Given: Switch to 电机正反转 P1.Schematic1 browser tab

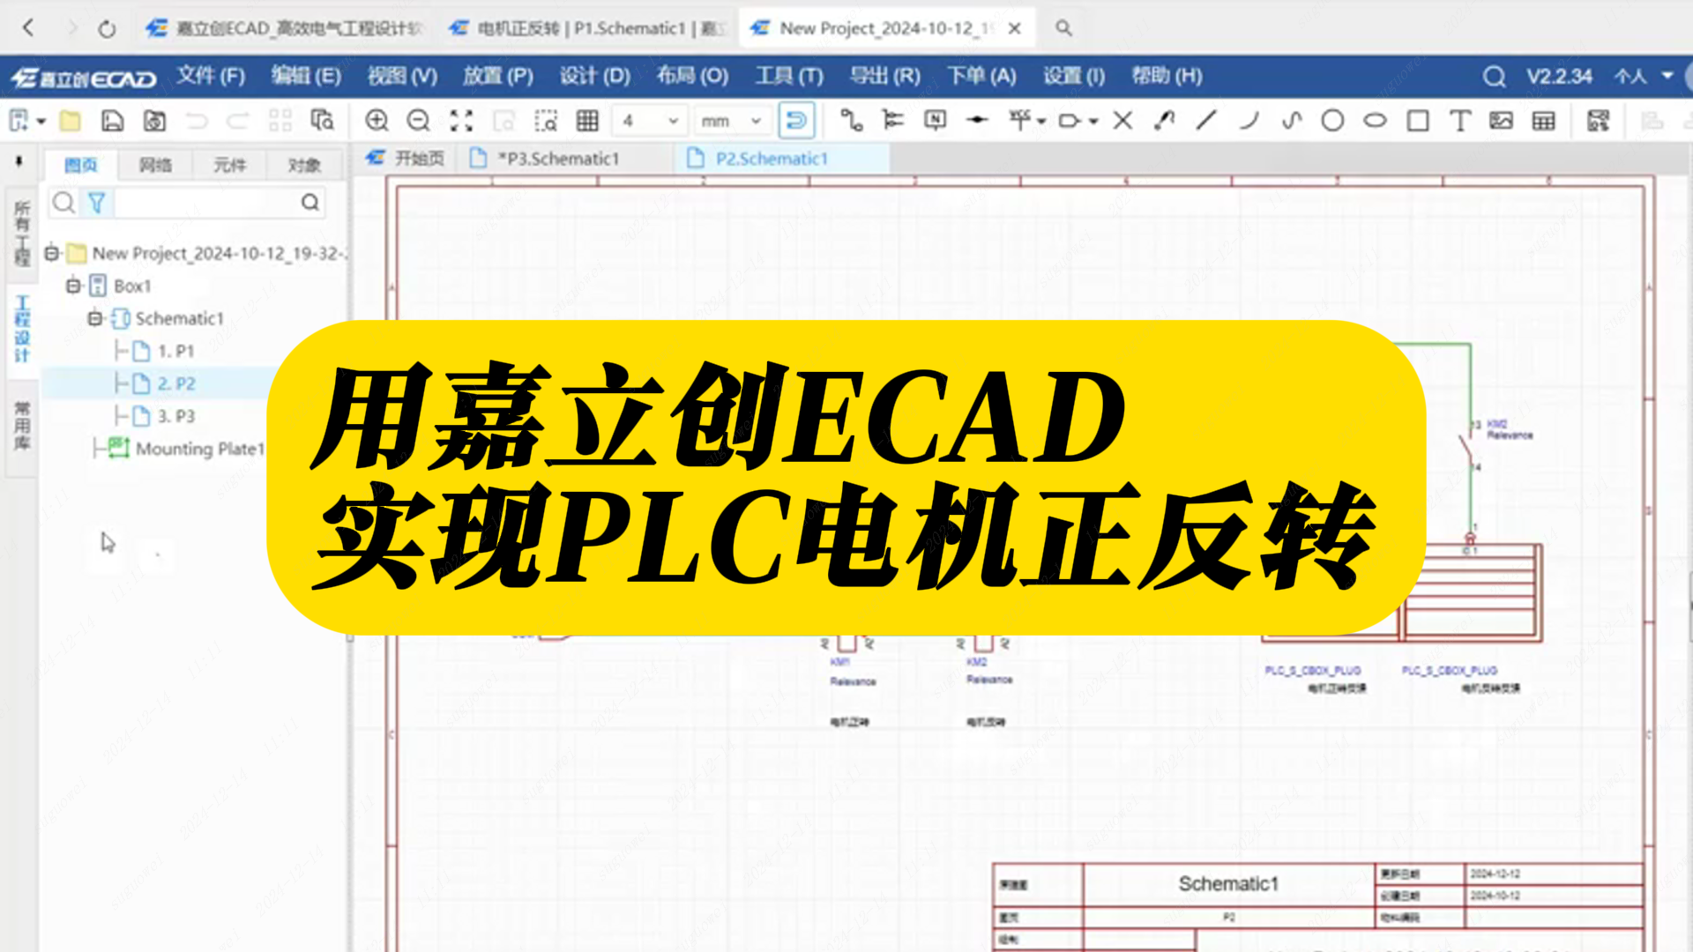Looking at the screenshot, I should coord(588,28).
